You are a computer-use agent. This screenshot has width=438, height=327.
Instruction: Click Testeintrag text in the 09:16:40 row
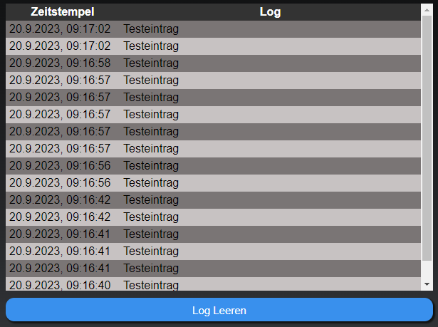coord(151,285)
